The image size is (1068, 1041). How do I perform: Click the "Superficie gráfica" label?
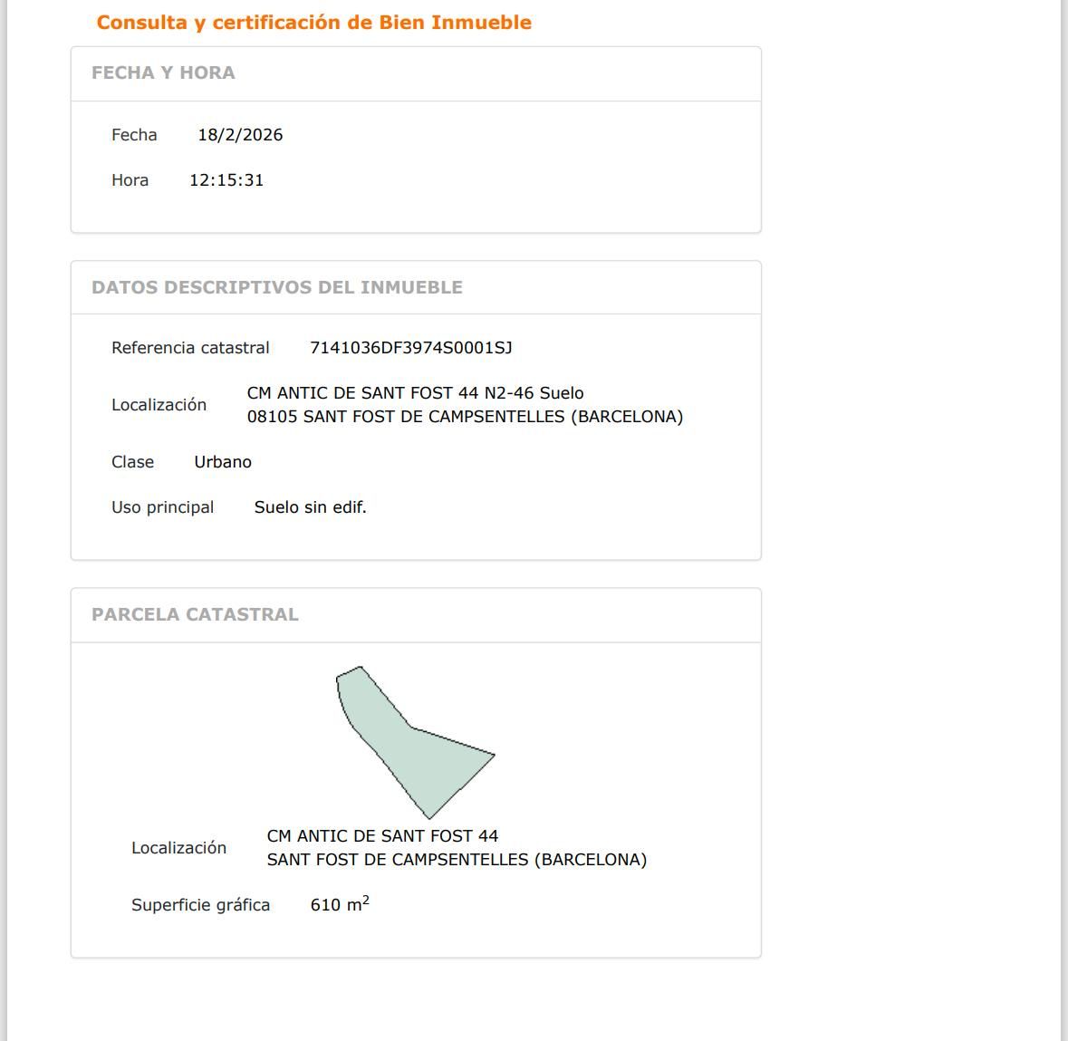200,905
